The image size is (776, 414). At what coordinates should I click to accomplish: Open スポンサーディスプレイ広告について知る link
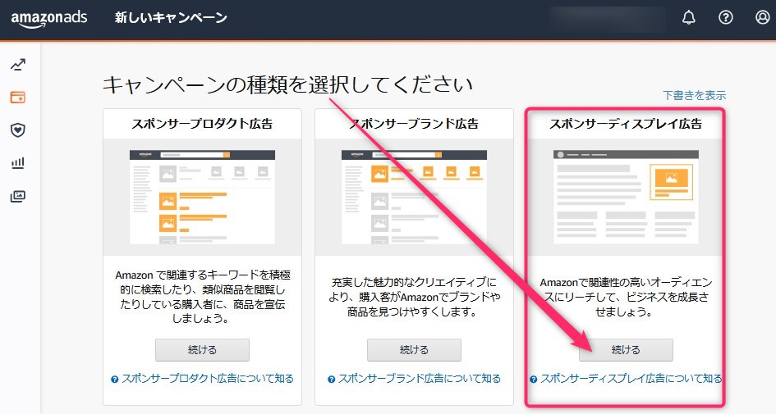[x=631, y=379]
